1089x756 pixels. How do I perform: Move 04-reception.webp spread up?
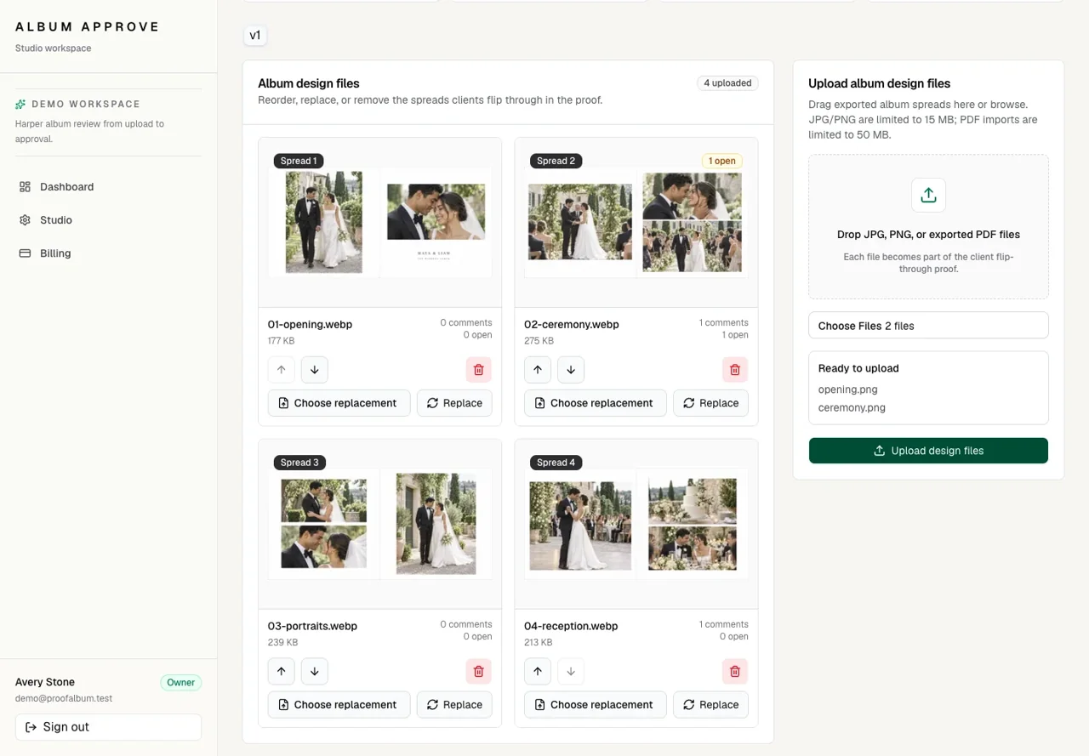point(538,672)
